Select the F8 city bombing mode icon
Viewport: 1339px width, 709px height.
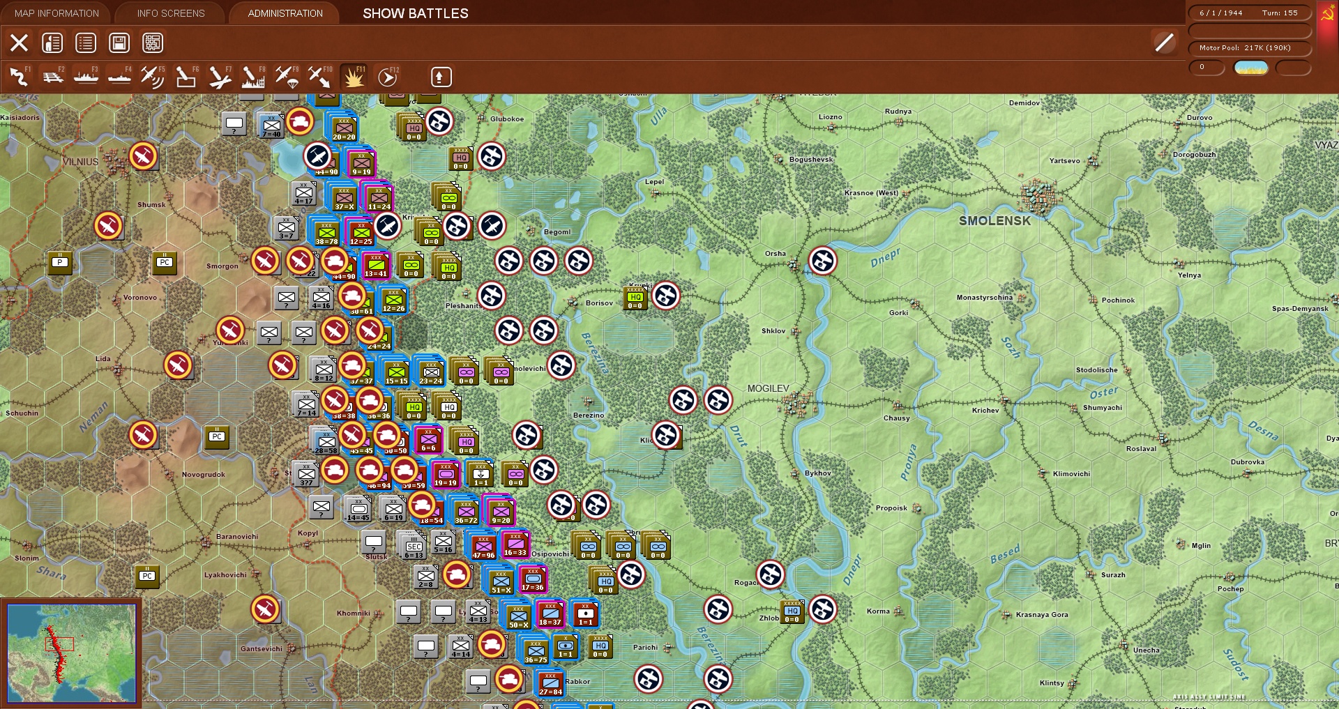pos(253,77)
